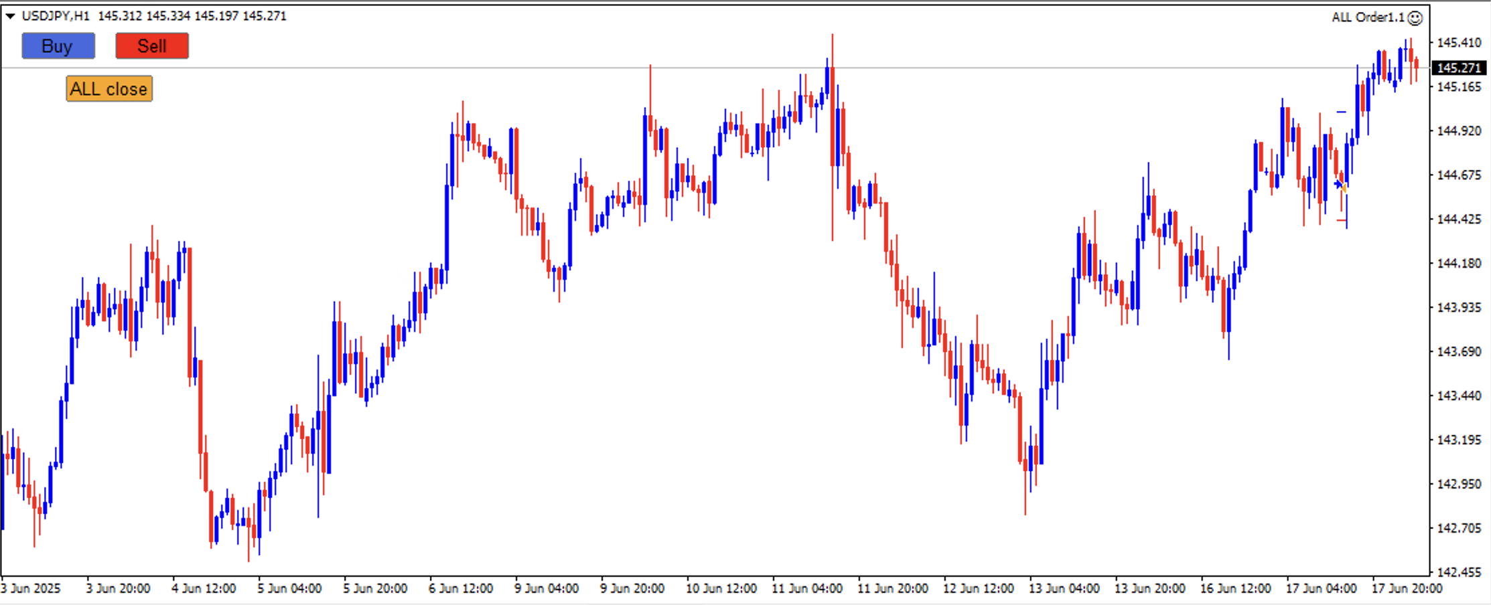The image size is (1491, 605).
Task: Click the 10 Jun 12:00 time axis label
Action: pos(721,589)
